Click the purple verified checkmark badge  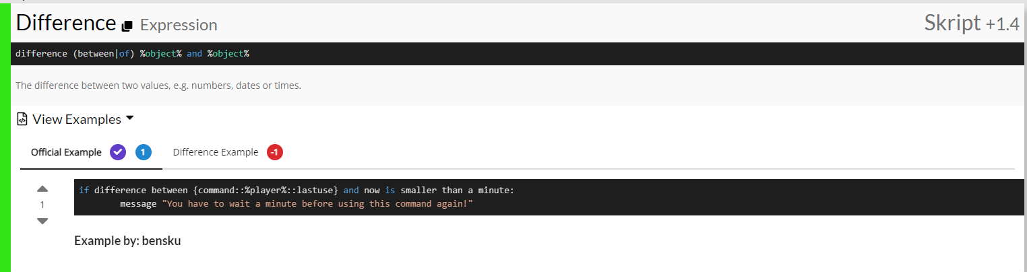[x=118, y=152]
